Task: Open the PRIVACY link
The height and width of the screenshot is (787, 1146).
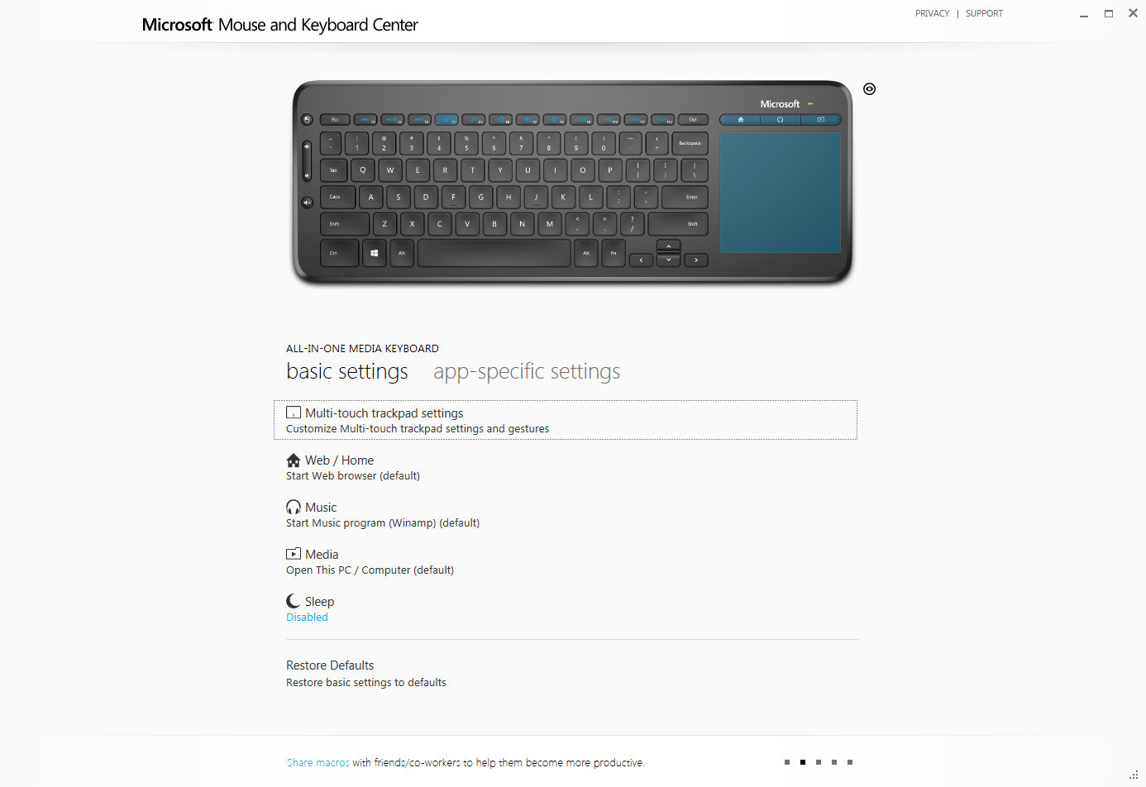Action: [932, 13]
